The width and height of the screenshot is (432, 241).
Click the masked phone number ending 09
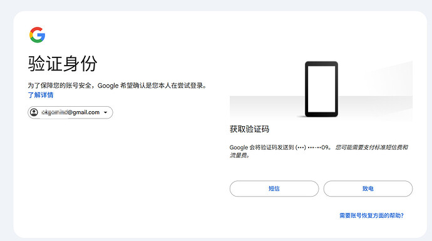[312, 147]
